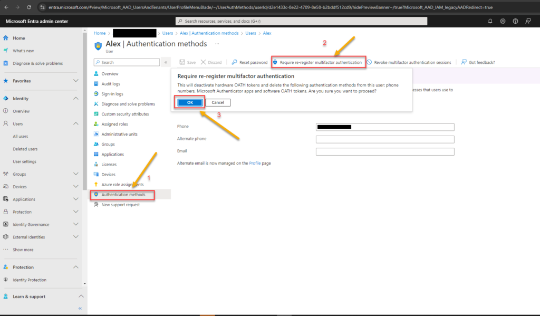The height and width of the screenshot is (316, 540).
Task: Click the Search resources, services, and docs box
Action: [301, 21]
